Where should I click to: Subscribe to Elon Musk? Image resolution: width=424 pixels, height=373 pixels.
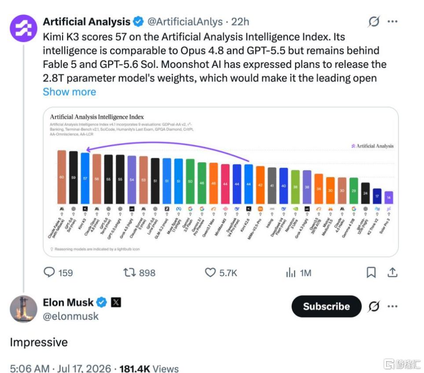326,306
